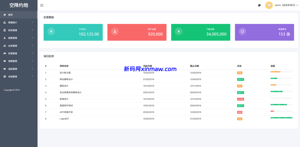Click the camera icon for 选妃管理

point(5,69)
